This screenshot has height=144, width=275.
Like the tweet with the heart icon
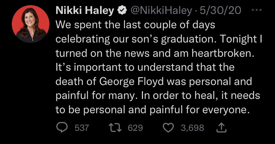click(168, 128)
